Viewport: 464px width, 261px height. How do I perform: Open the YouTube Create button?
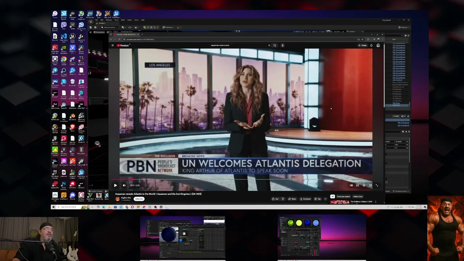(x=362, y=45)
